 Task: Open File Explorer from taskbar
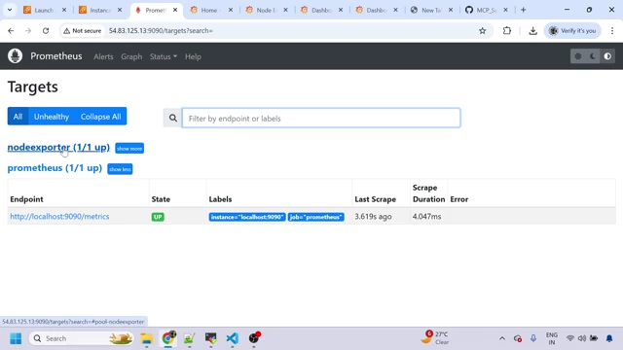pyautogui.click(x=147, y=338)
